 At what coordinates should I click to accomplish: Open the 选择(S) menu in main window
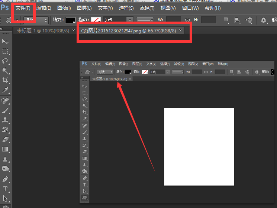pos(126,8)
